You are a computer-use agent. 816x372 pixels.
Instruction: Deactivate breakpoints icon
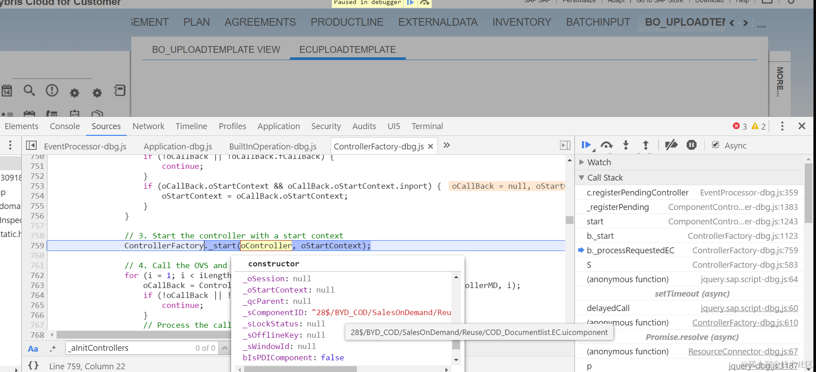click(671, 145)
